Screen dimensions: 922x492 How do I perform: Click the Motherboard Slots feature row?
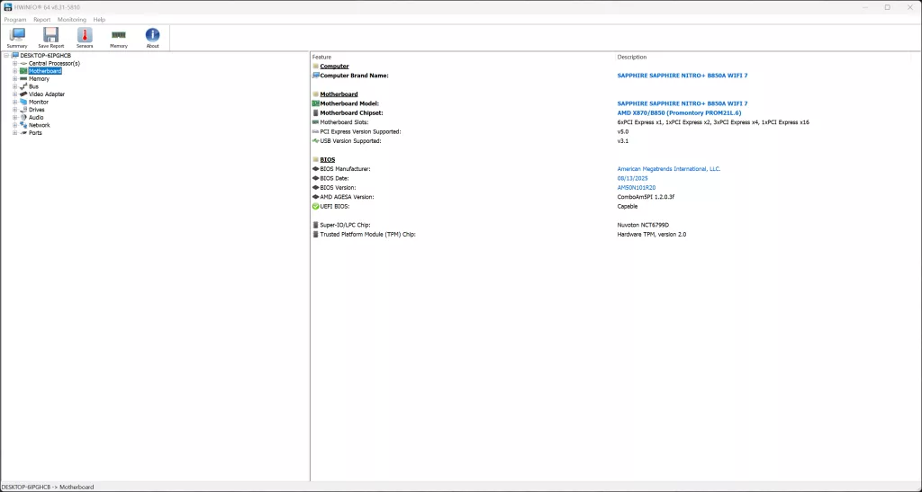point(344,122)
